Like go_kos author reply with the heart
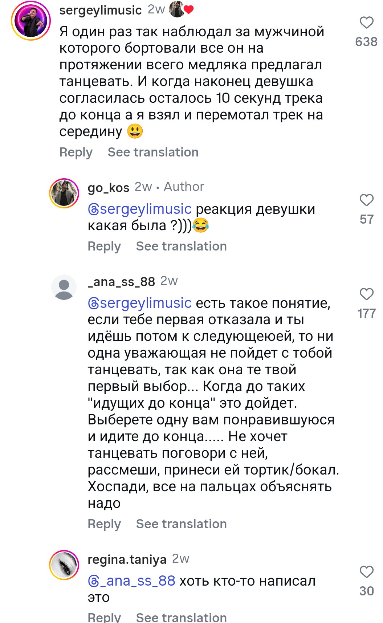 [x=366, y=200]
